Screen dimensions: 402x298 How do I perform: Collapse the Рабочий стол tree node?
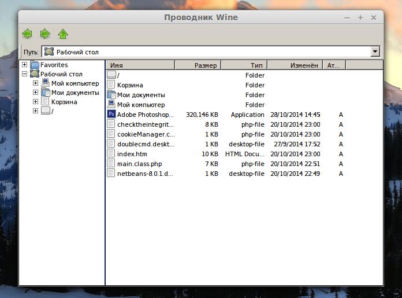[x=25, y=74]
